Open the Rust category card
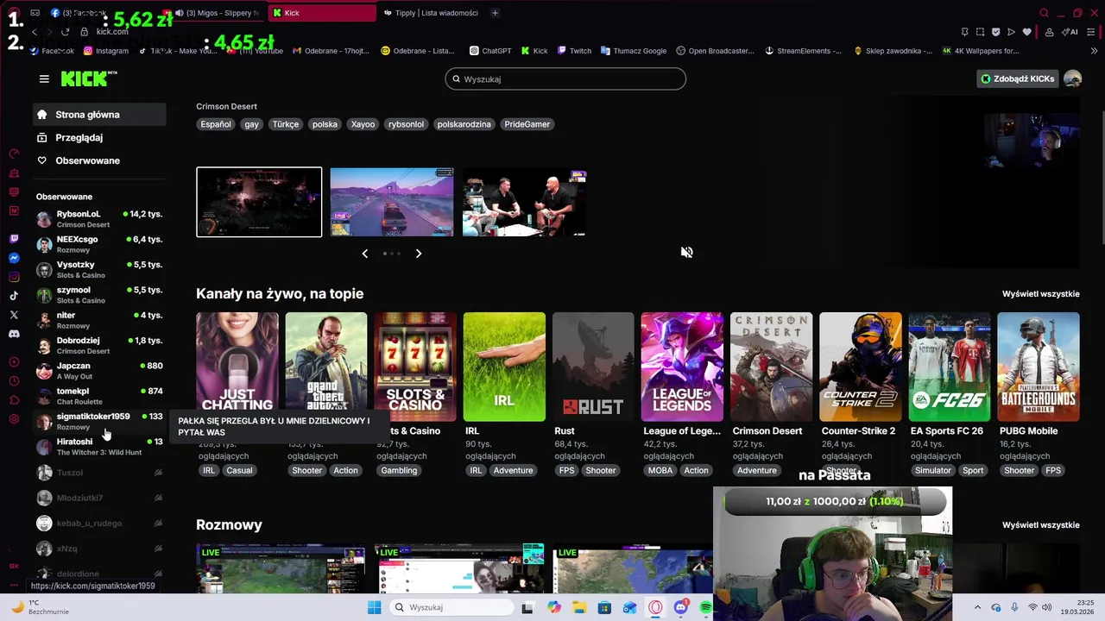Image resolution: width=1105 pixels, height=621 pixels. (593, 367)
